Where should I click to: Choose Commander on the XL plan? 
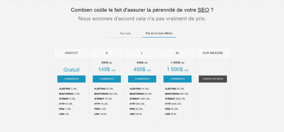177,79
